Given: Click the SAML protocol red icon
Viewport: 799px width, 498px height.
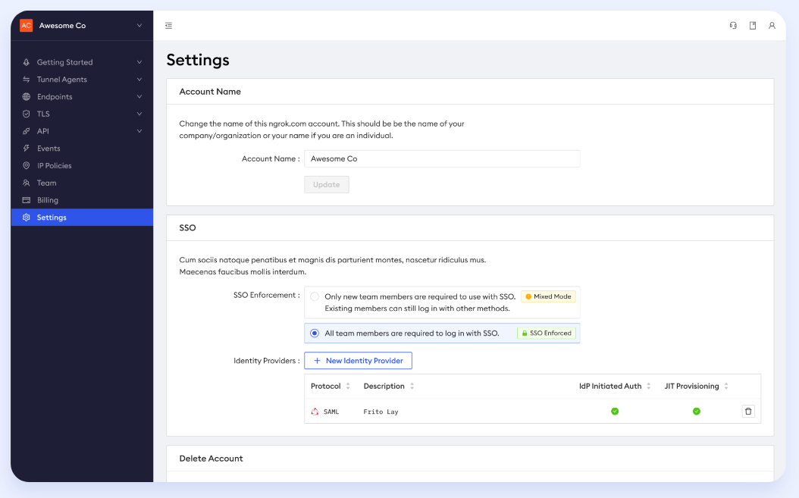Looking at the screenshot, I should coord(315,412).
